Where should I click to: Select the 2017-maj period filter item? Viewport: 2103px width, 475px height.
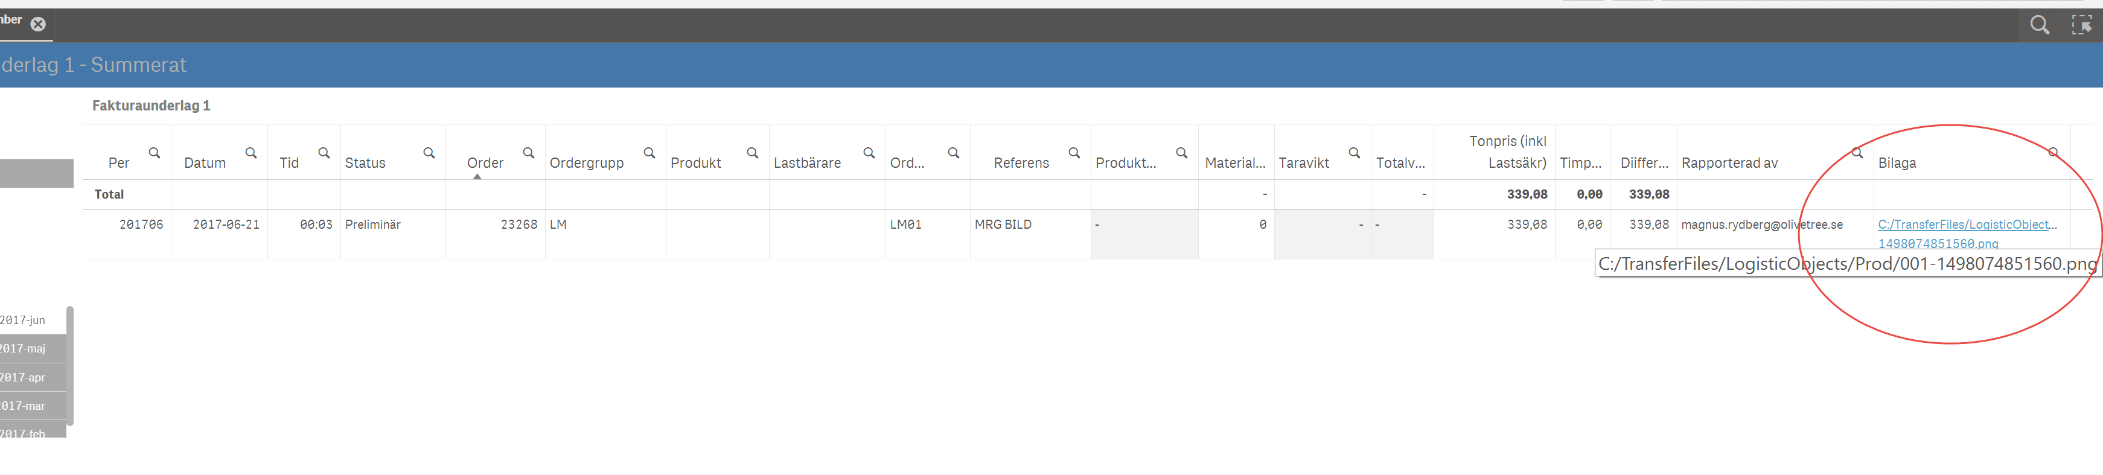33,348
